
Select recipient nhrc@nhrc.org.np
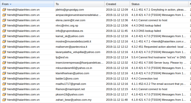click(67, 25)
